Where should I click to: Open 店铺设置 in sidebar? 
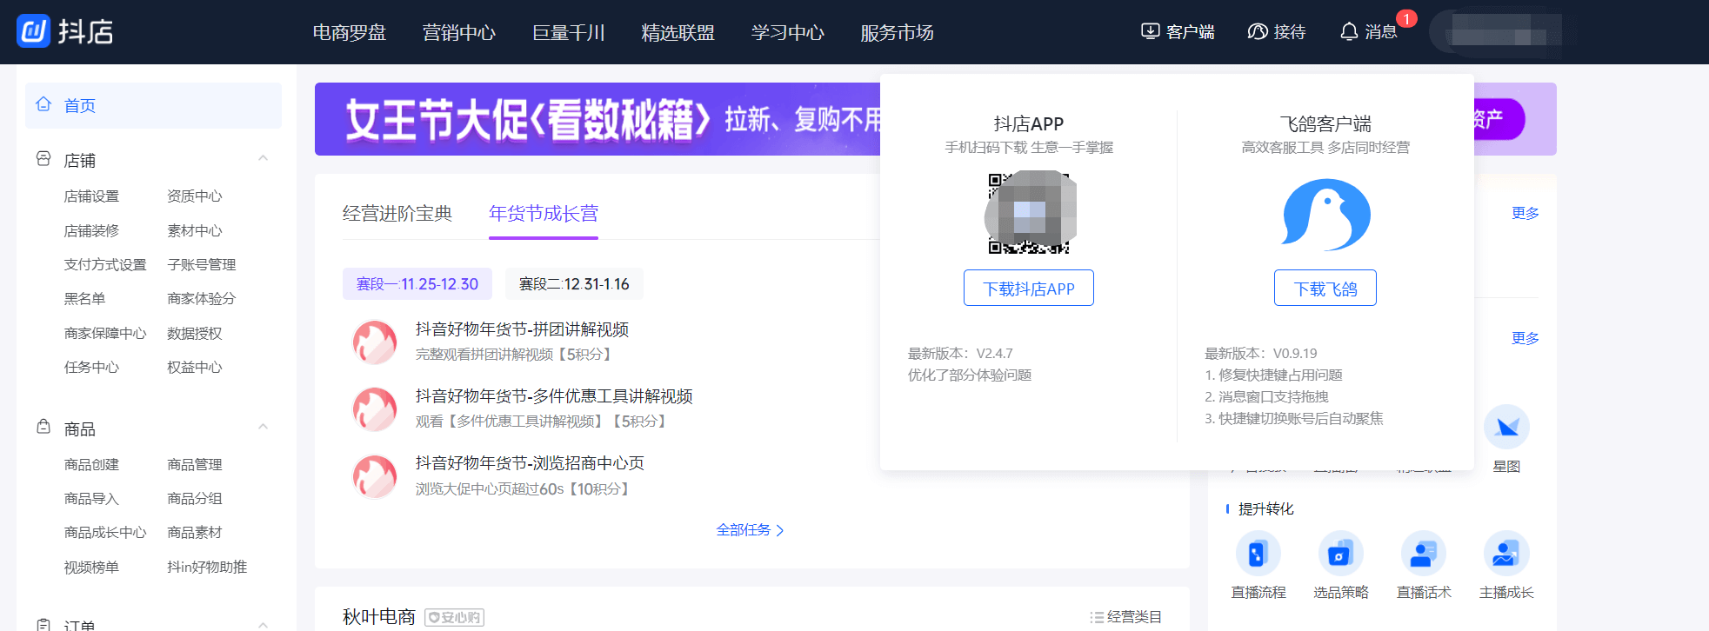pyautogui.click(x=91, y=196)
